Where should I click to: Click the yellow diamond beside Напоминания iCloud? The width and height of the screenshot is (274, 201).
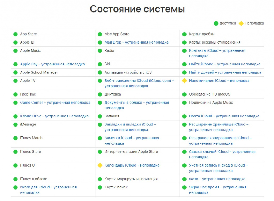(184, 81)
